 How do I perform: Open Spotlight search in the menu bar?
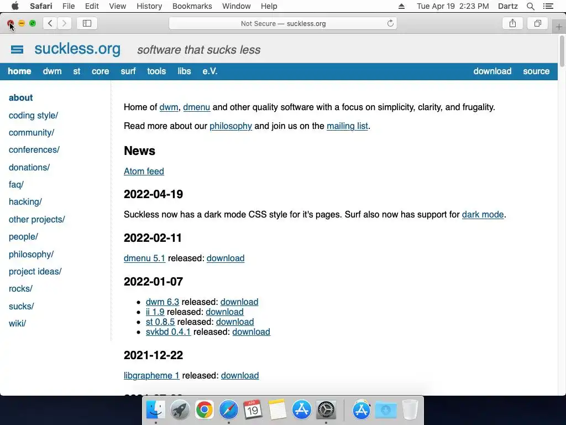point(531,6)
